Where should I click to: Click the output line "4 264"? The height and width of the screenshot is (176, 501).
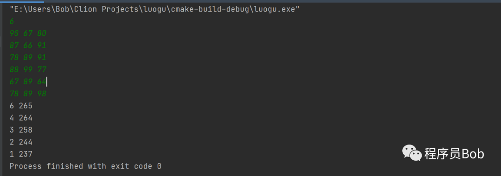tap(21, 118)
